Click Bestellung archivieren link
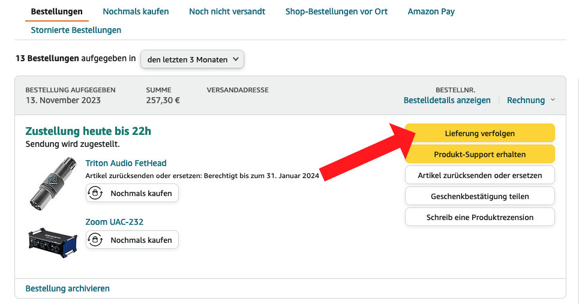Screen dimensions: 579x304 pyautogui.click(x=67, y=288)
